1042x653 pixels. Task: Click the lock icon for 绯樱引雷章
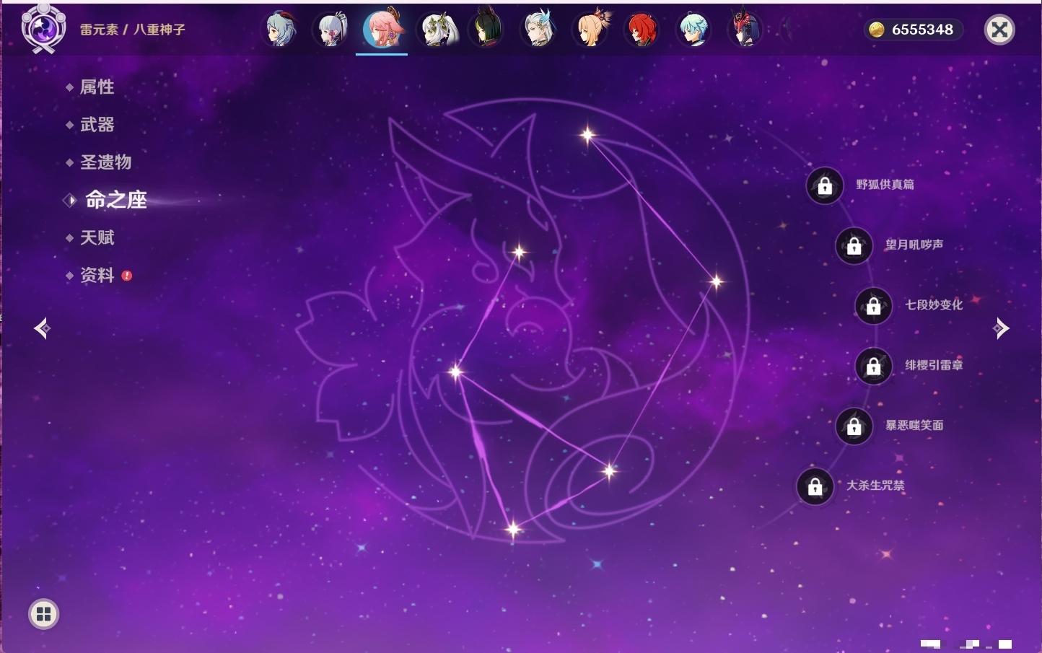(873, 366)
